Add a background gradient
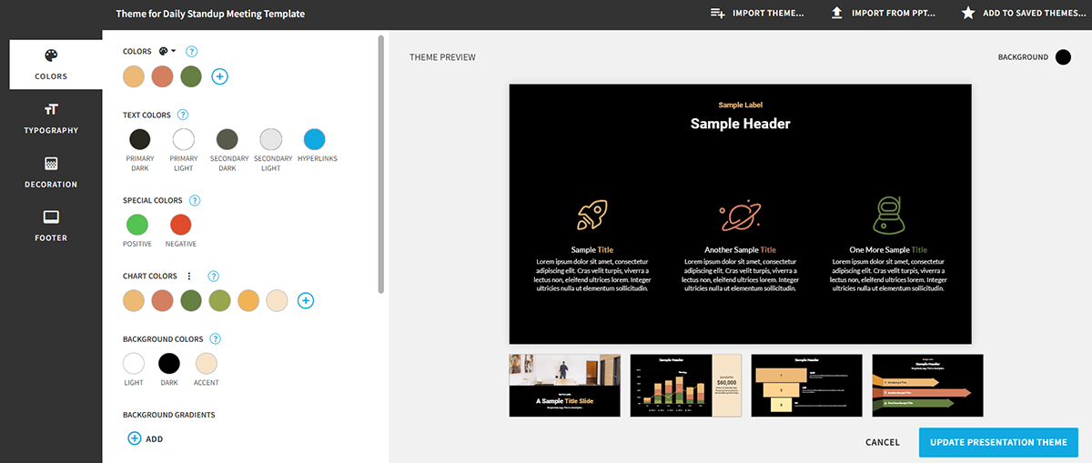1092x463 pixels. (x=146, y=438)
